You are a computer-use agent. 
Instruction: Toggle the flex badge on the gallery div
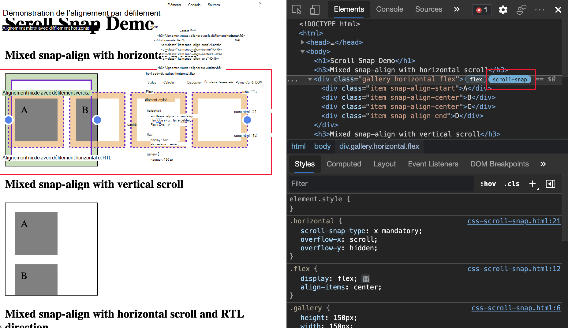coord(476,79)
